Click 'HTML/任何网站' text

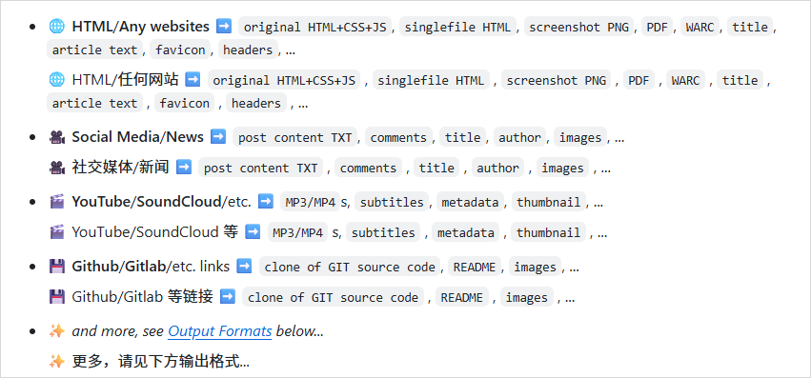[125, 80]
